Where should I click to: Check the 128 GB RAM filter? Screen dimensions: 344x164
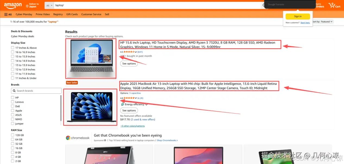[12, 135]
